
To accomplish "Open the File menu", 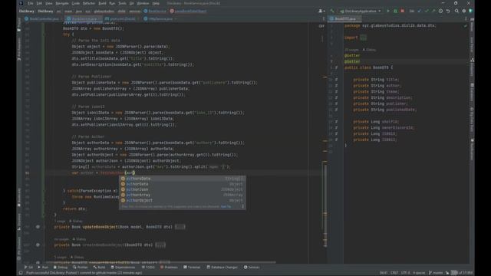I will (31, 3).
